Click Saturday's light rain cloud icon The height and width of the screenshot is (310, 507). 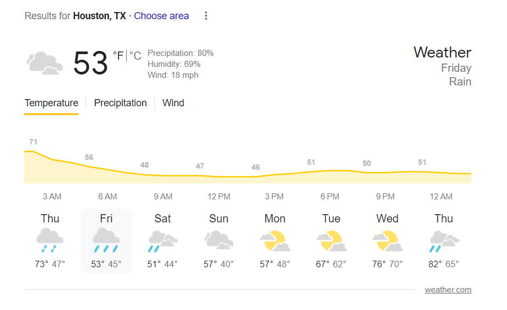[162, 240]
